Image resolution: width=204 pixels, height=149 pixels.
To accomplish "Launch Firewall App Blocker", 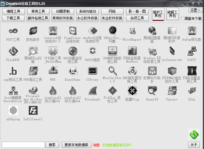I will coord(33,91).
